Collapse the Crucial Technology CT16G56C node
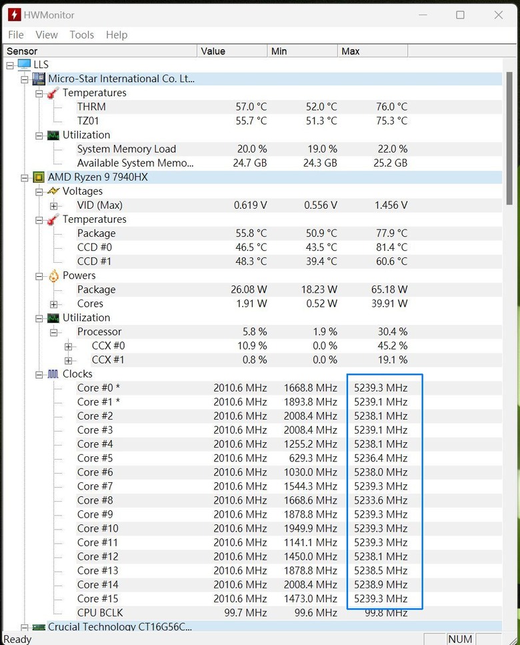520x645 pixels. click(25, 628)
